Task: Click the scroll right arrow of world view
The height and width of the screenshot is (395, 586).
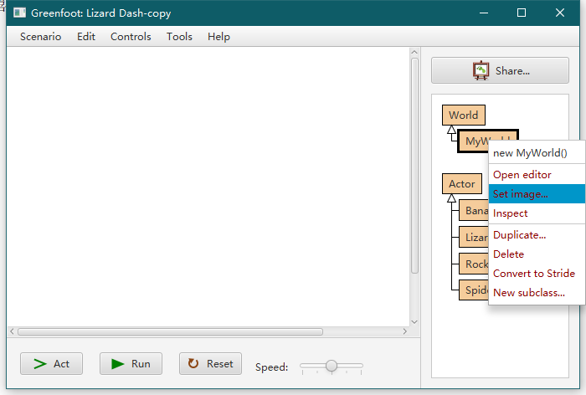Action: pos(404,331)
